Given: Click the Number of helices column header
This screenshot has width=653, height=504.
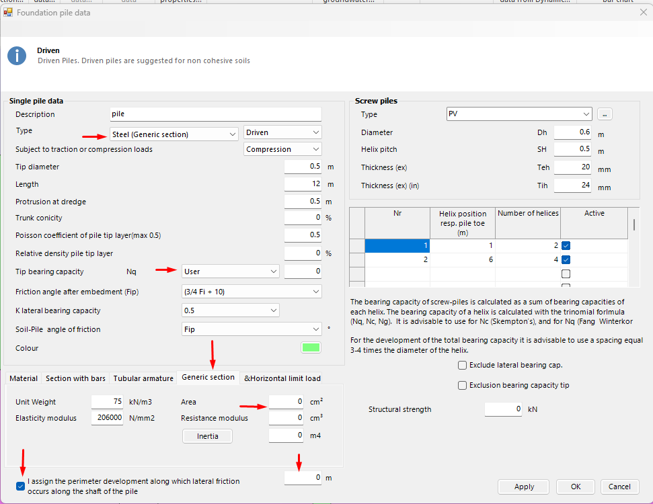Looking at the screenshot, I should click(x=528, y=223).
